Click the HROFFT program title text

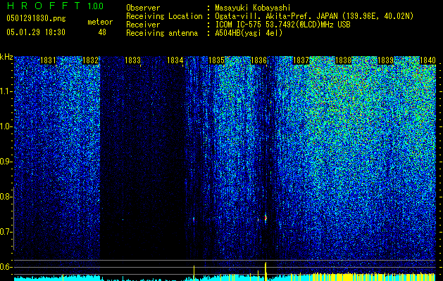(x=44, y=6)
